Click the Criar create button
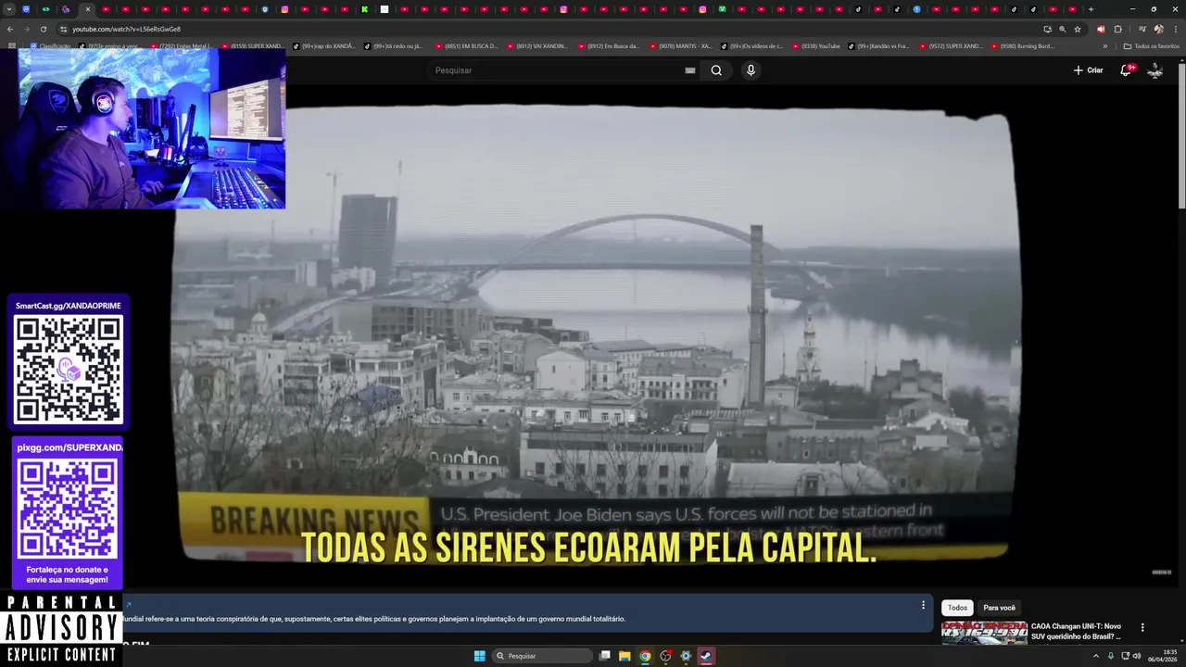This screenshot has width=1186, height=667. click(1088, 70)
